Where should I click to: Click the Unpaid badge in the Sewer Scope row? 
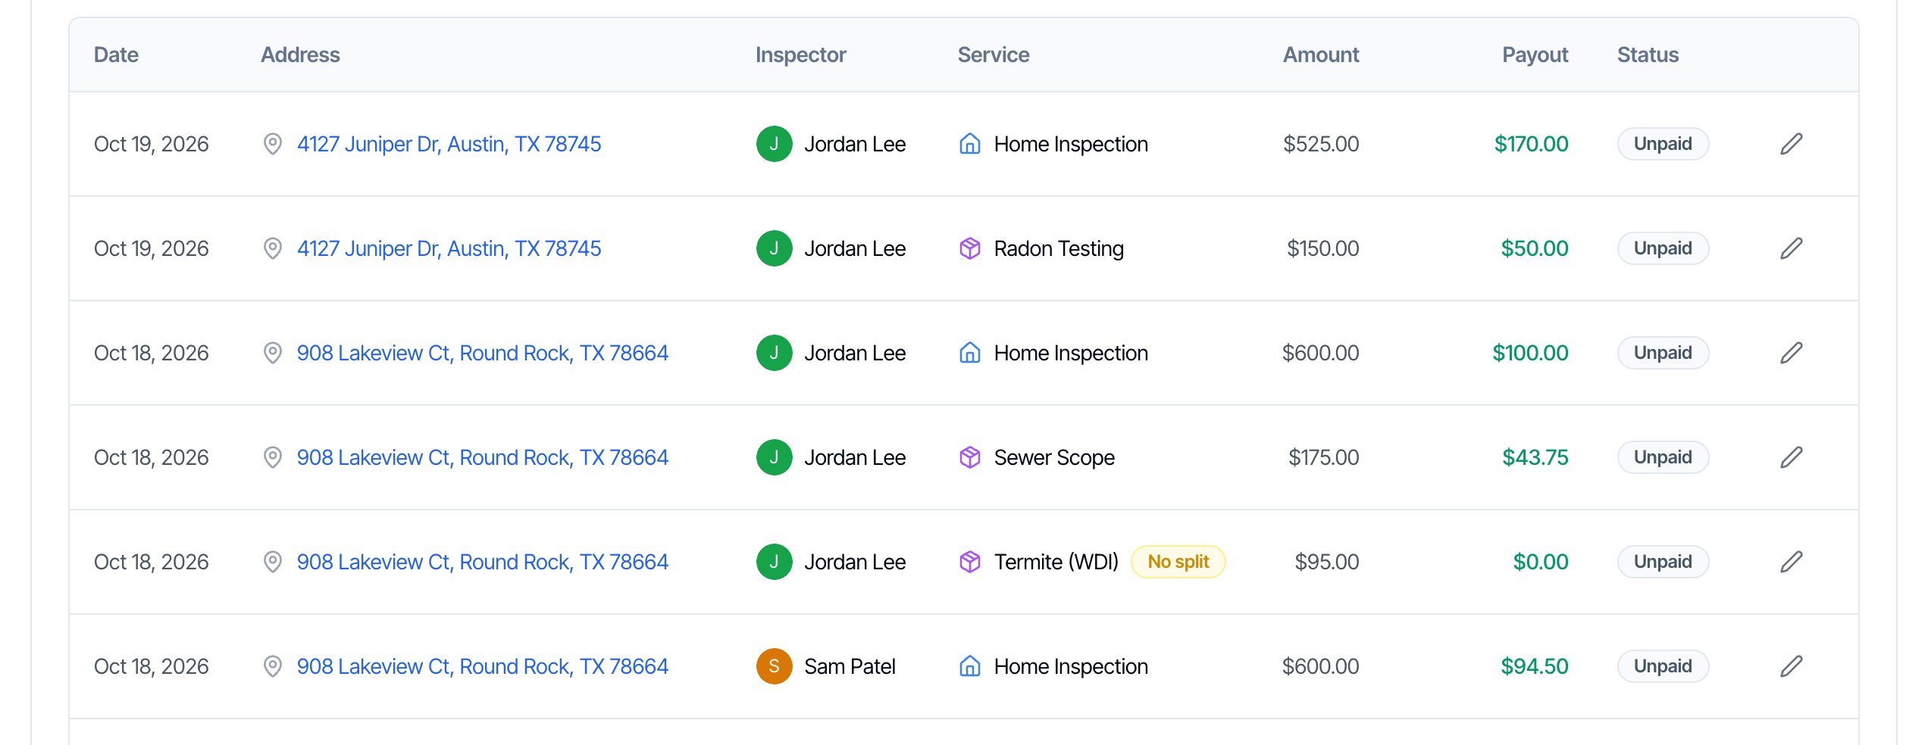coord(1663,457)
